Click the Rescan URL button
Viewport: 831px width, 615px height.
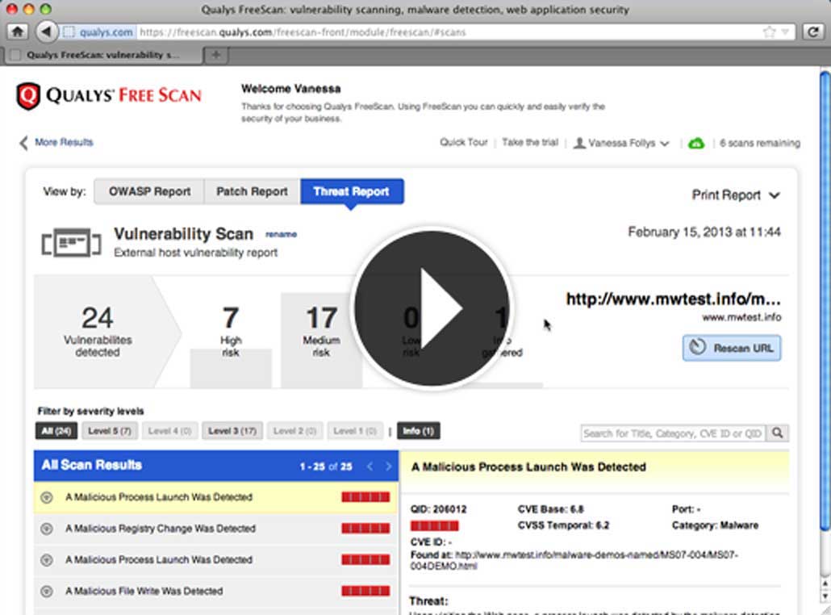(732, 349)
